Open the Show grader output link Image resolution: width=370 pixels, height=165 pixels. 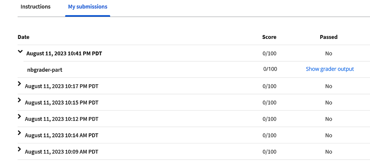pos(330,69)
